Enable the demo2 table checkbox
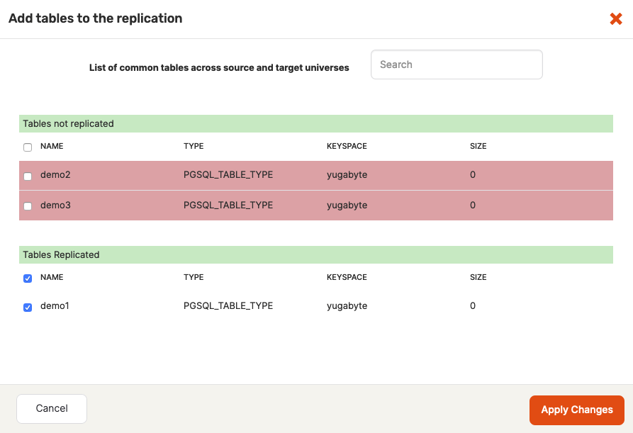The height and width of the screenshot is (433, 633). point(28,176)
